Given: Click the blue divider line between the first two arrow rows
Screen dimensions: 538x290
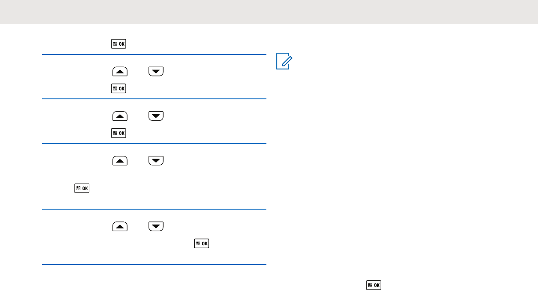Looking at the screenshot, I should tap(154, 99).
